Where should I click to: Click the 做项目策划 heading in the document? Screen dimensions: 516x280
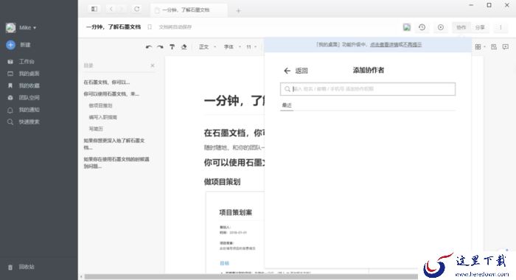pyautogui.click(x=222, y=181)
